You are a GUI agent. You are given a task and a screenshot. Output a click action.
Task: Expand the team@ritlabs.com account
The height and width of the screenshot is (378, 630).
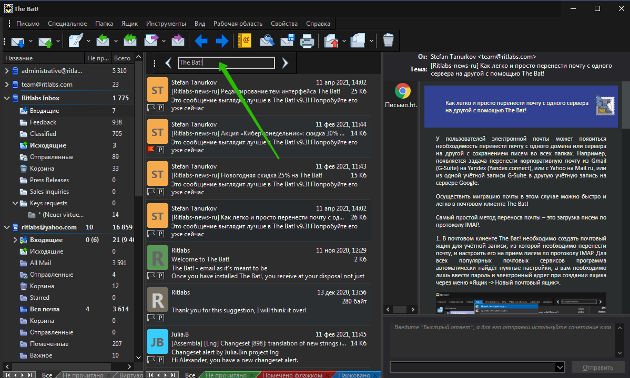tap(6, 85)
